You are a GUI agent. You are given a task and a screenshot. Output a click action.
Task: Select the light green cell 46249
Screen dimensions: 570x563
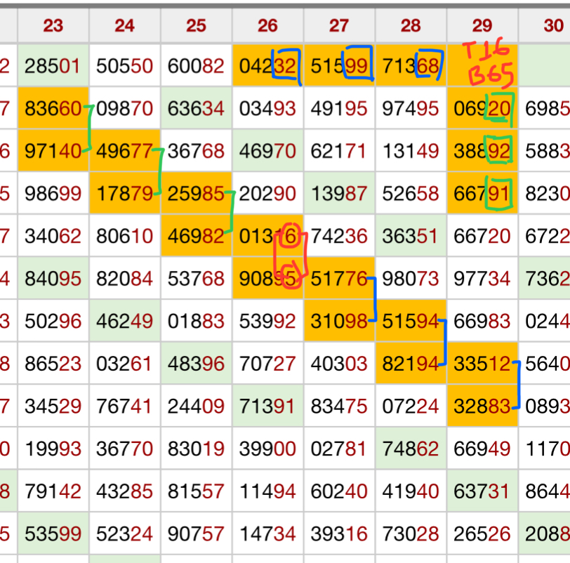(x=125, y=321)
